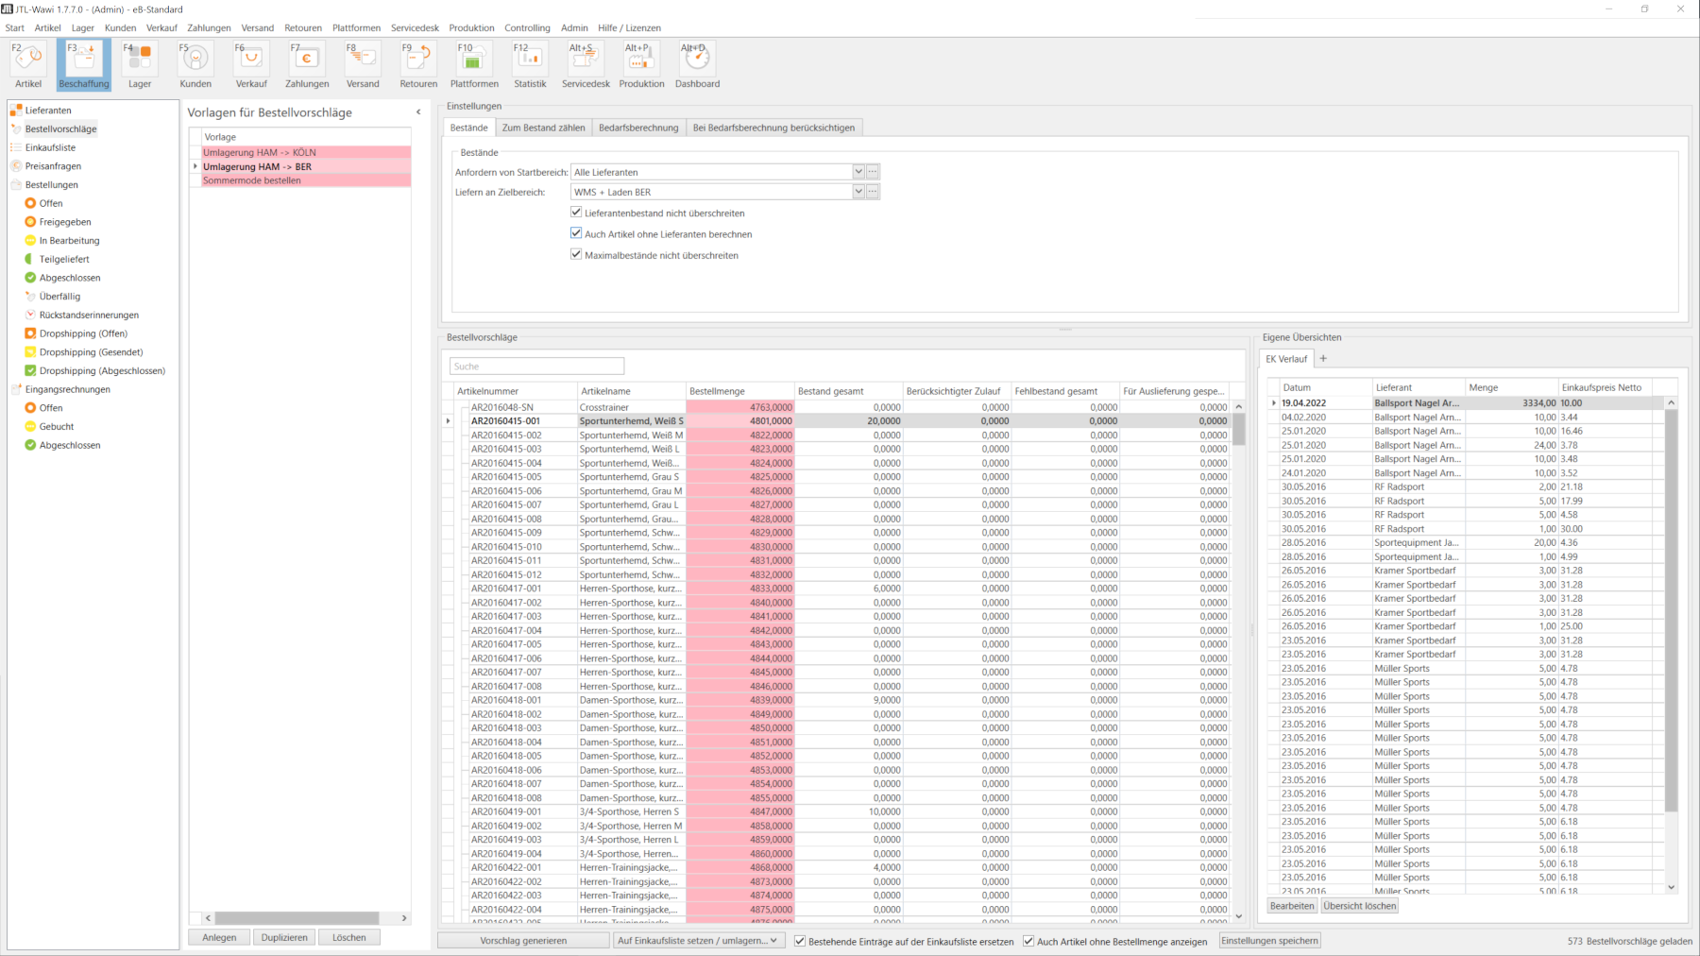Click the Suche field in Bestellvorschläge
Image resolution: width=1700 pixels, height=956 pixels.
pyautogui.click(x=536, y=367)
